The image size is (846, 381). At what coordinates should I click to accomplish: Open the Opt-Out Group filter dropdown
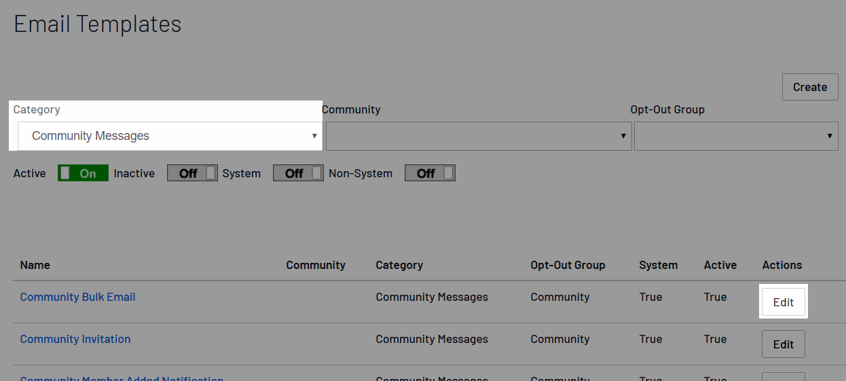[x=737, y=136]
